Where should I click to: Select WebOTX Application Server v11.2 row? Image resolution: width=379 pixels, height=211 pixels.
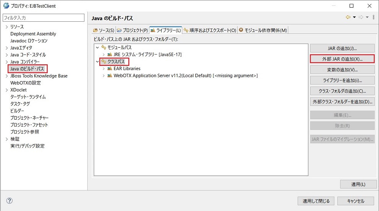[186, 76]
